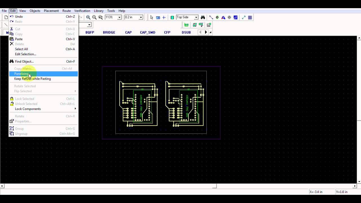The image size is (361, 203).
Task: Open the Library menu
Action: point(99,11)
